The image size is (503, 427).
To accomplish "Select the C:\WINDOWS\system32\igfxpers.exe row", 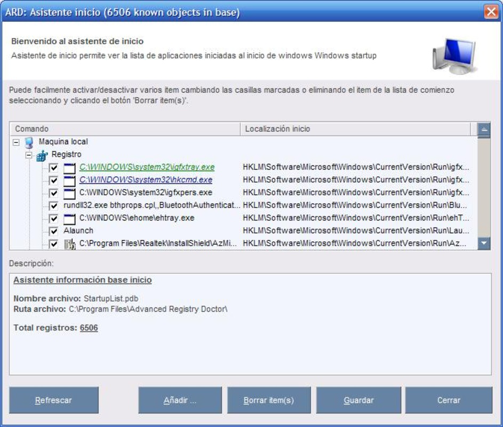I will [146, 193].
